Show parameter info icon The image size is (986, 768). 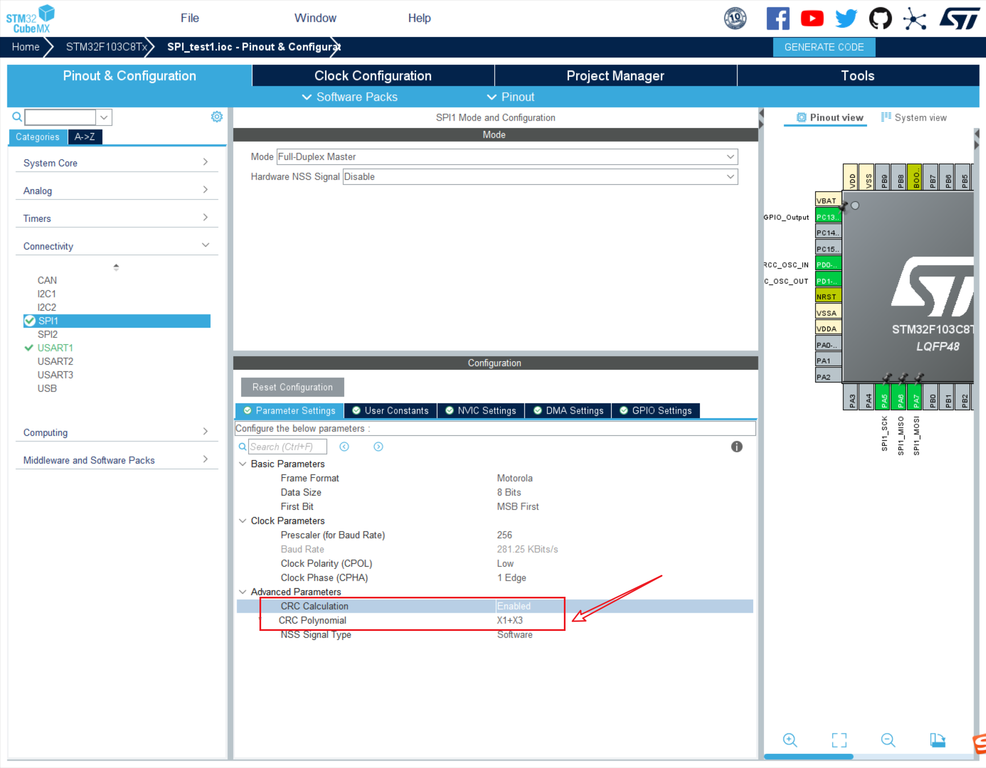coord(737,447)
